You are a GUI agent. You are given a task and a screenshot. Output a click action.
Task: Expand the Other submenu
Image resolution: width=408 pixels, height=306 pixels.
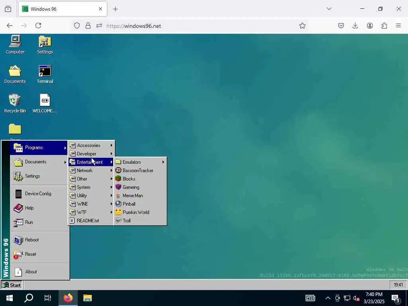(91, 179)
